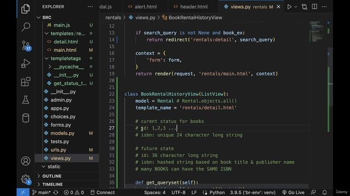Expand the OUTLINE section
The width and height of the screenshot is (350, 196).
[67, 176]
